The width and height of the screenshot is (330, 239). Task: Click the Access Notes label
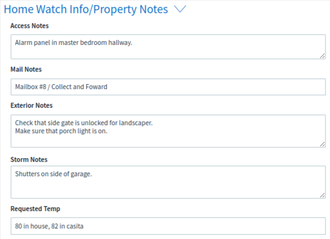pos(29,26)
